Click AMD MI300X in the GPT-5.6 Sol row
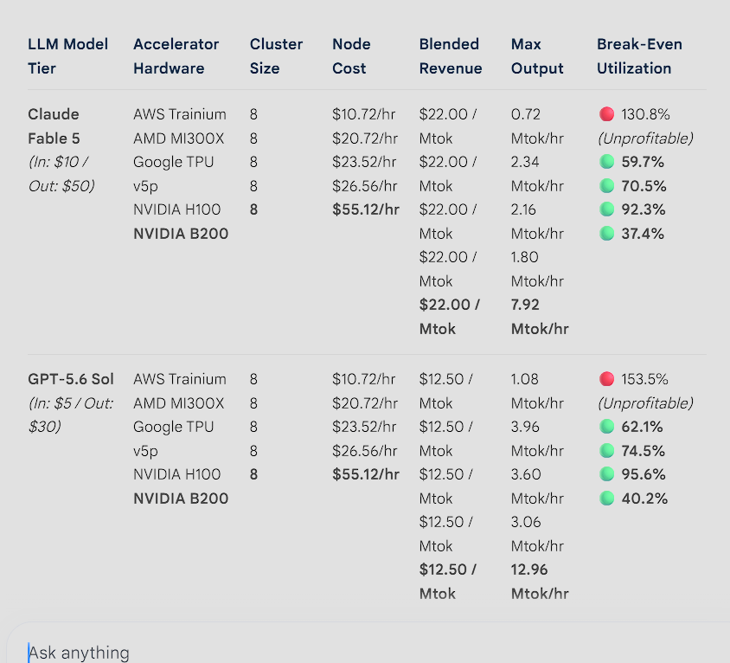The height and width of the screenshot is (663, 730). coord(179,403)
